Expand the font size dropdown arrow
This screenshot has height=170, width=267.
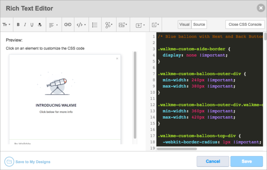click(x=9, y=24)
